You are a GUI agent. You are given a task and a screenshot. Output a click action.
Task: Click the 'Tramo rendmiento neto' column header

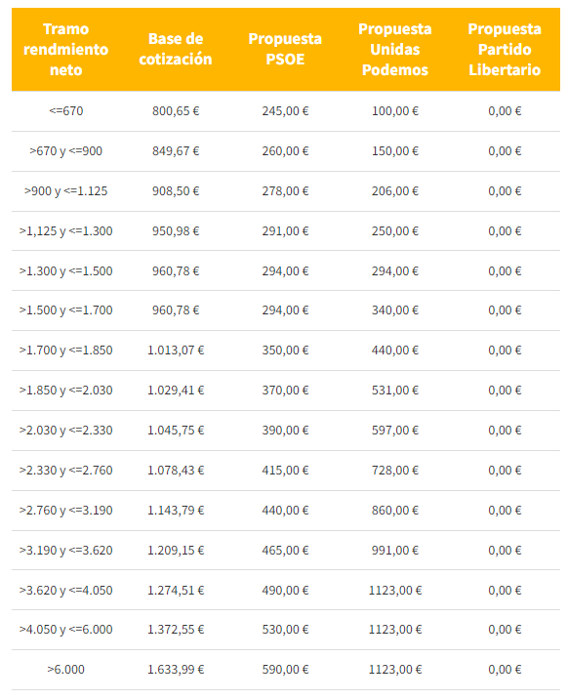[66, 50]
